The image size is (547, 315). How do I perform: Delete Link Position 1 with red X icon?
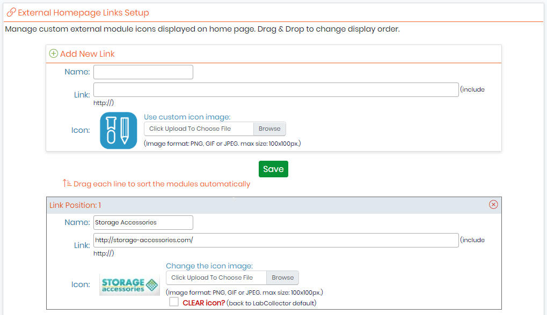point(493,205)
